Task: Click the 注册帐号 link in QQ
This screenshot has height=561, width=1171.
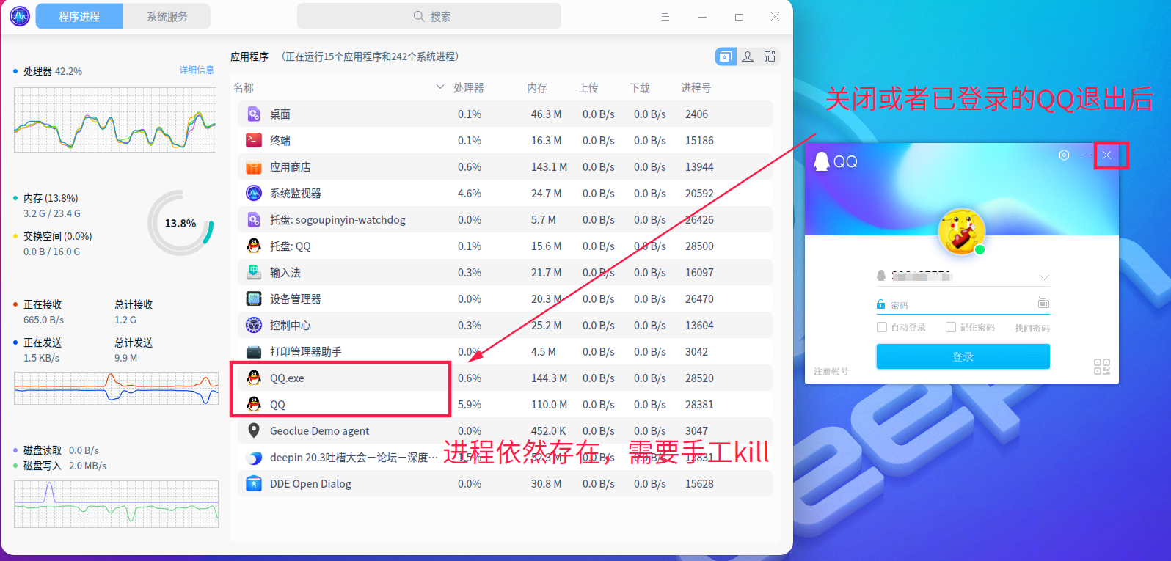Action: pos(831,372)
